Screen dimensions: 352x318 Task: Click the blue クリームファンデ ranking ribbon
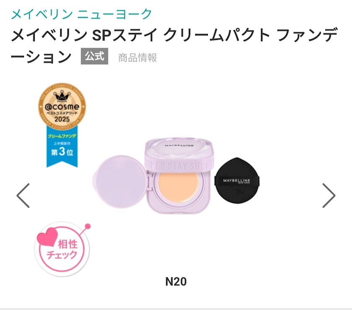tap(62, 146)
